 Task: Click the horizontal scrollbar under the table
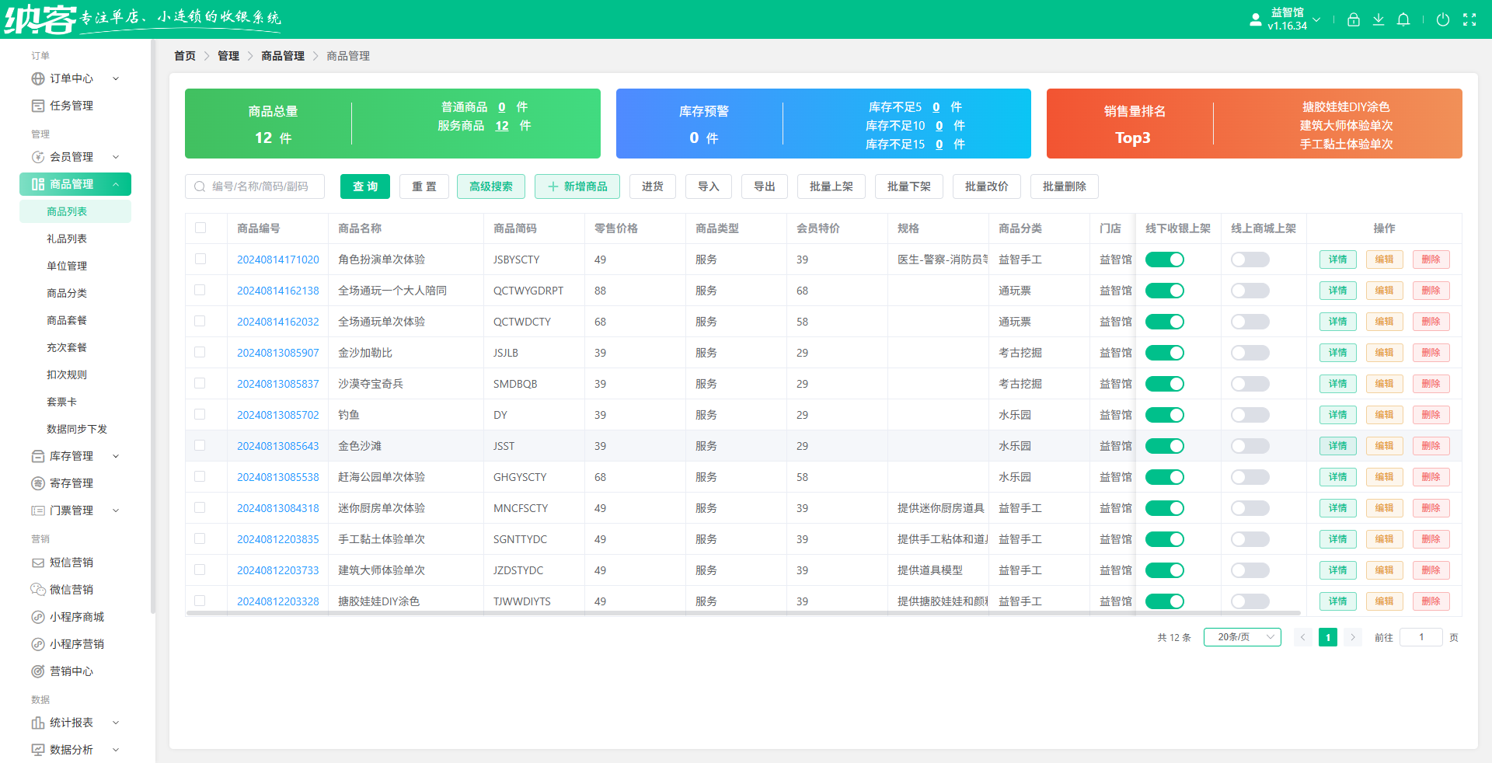[744, 613]
